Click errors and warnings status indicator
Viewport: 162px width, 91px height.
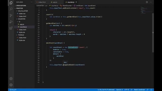tap(13, 90)
